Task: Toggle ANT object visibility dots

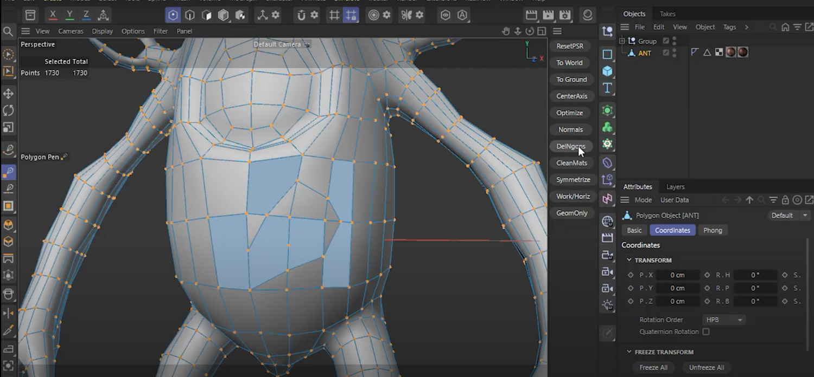Action: [x=675, y=53]
